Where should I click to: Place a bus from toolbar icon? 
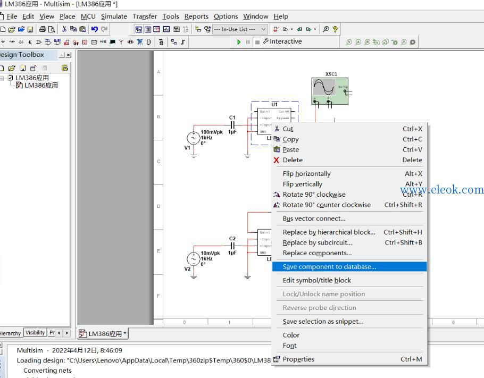pos(183,42)
